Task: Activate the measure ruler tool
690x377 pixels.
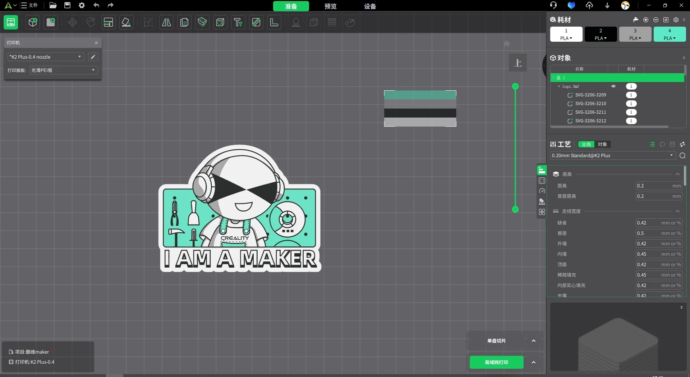Action: click(274, 22)
